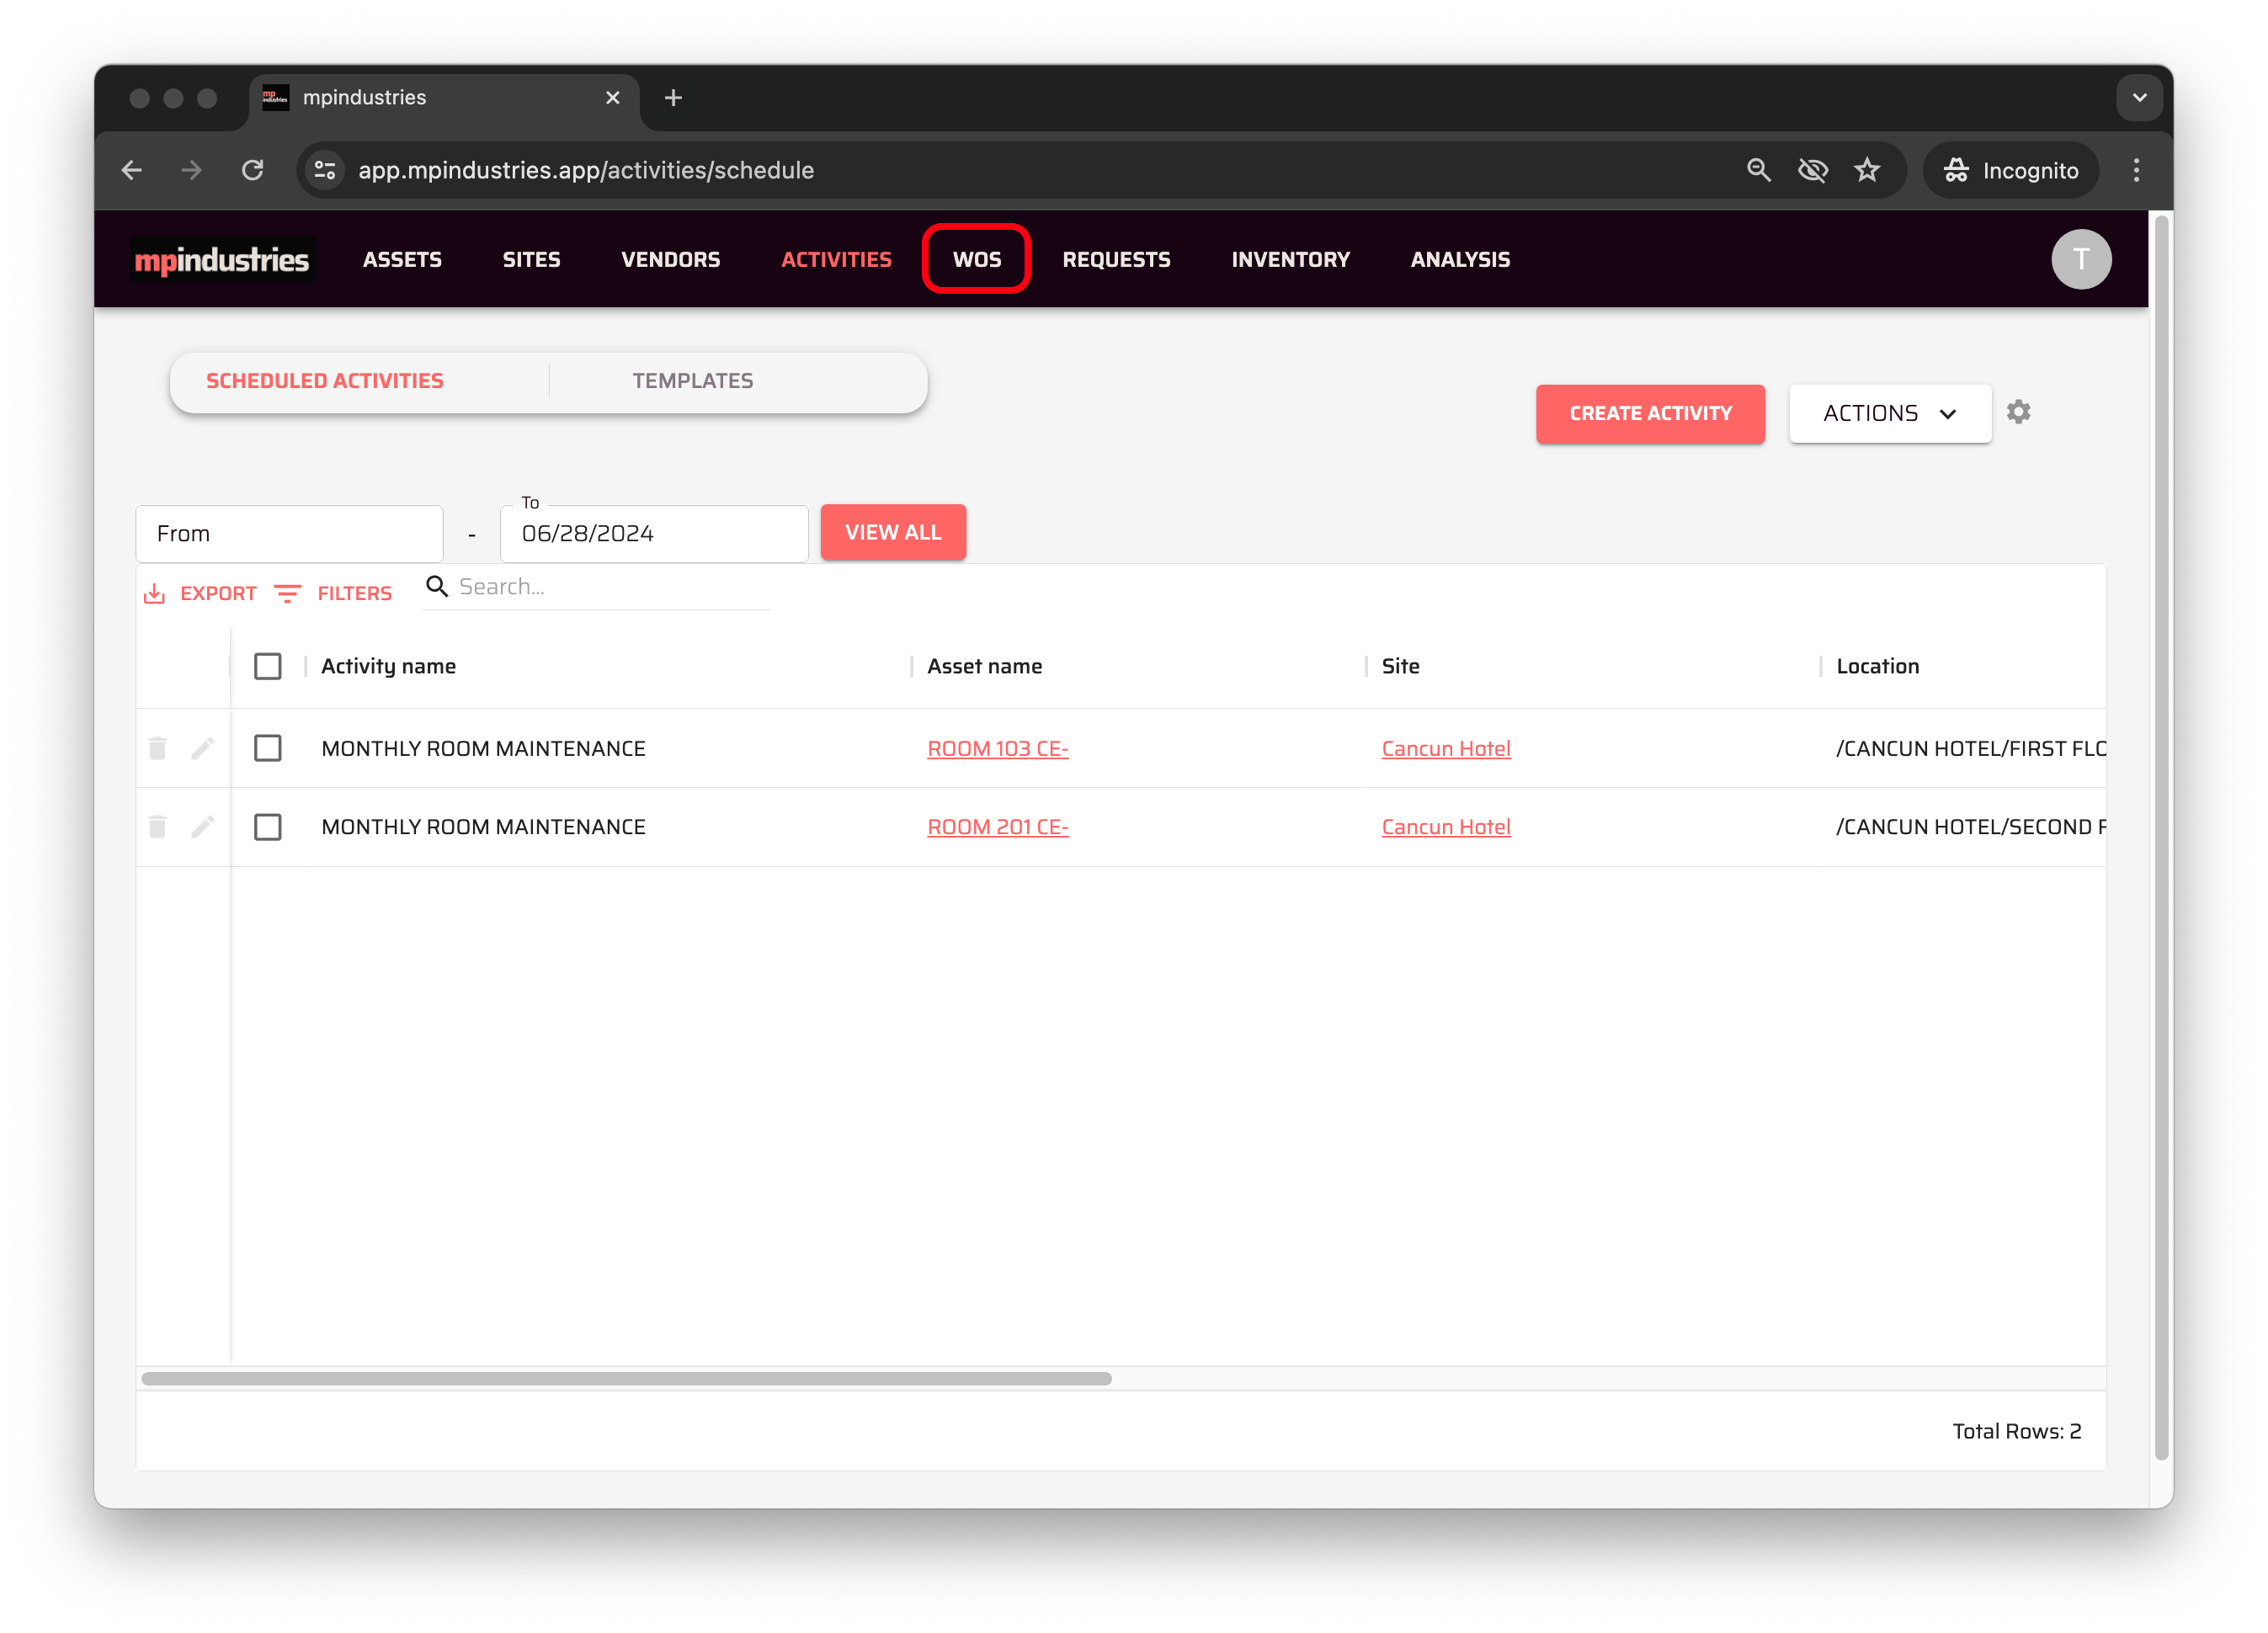Image resolution: width=2268 pixels, height=1633 pixels.
Task: Edit the ROOM 201 maintenance activity
Action: (202, 827)
